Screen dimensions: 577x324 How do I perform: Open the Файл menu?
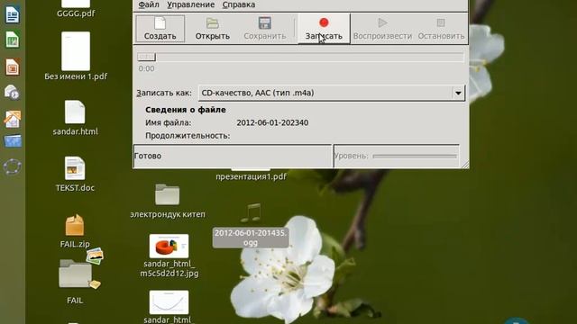pos(149,4)
